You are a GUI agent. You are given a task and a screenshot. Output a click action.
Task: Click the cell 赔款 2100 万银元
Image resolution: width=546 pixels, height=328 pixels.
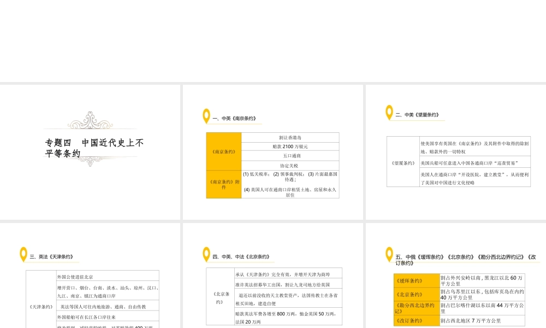click(290, 147)
